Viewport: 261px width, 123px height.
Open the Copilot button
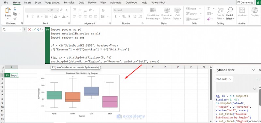(x=255, y=12)
